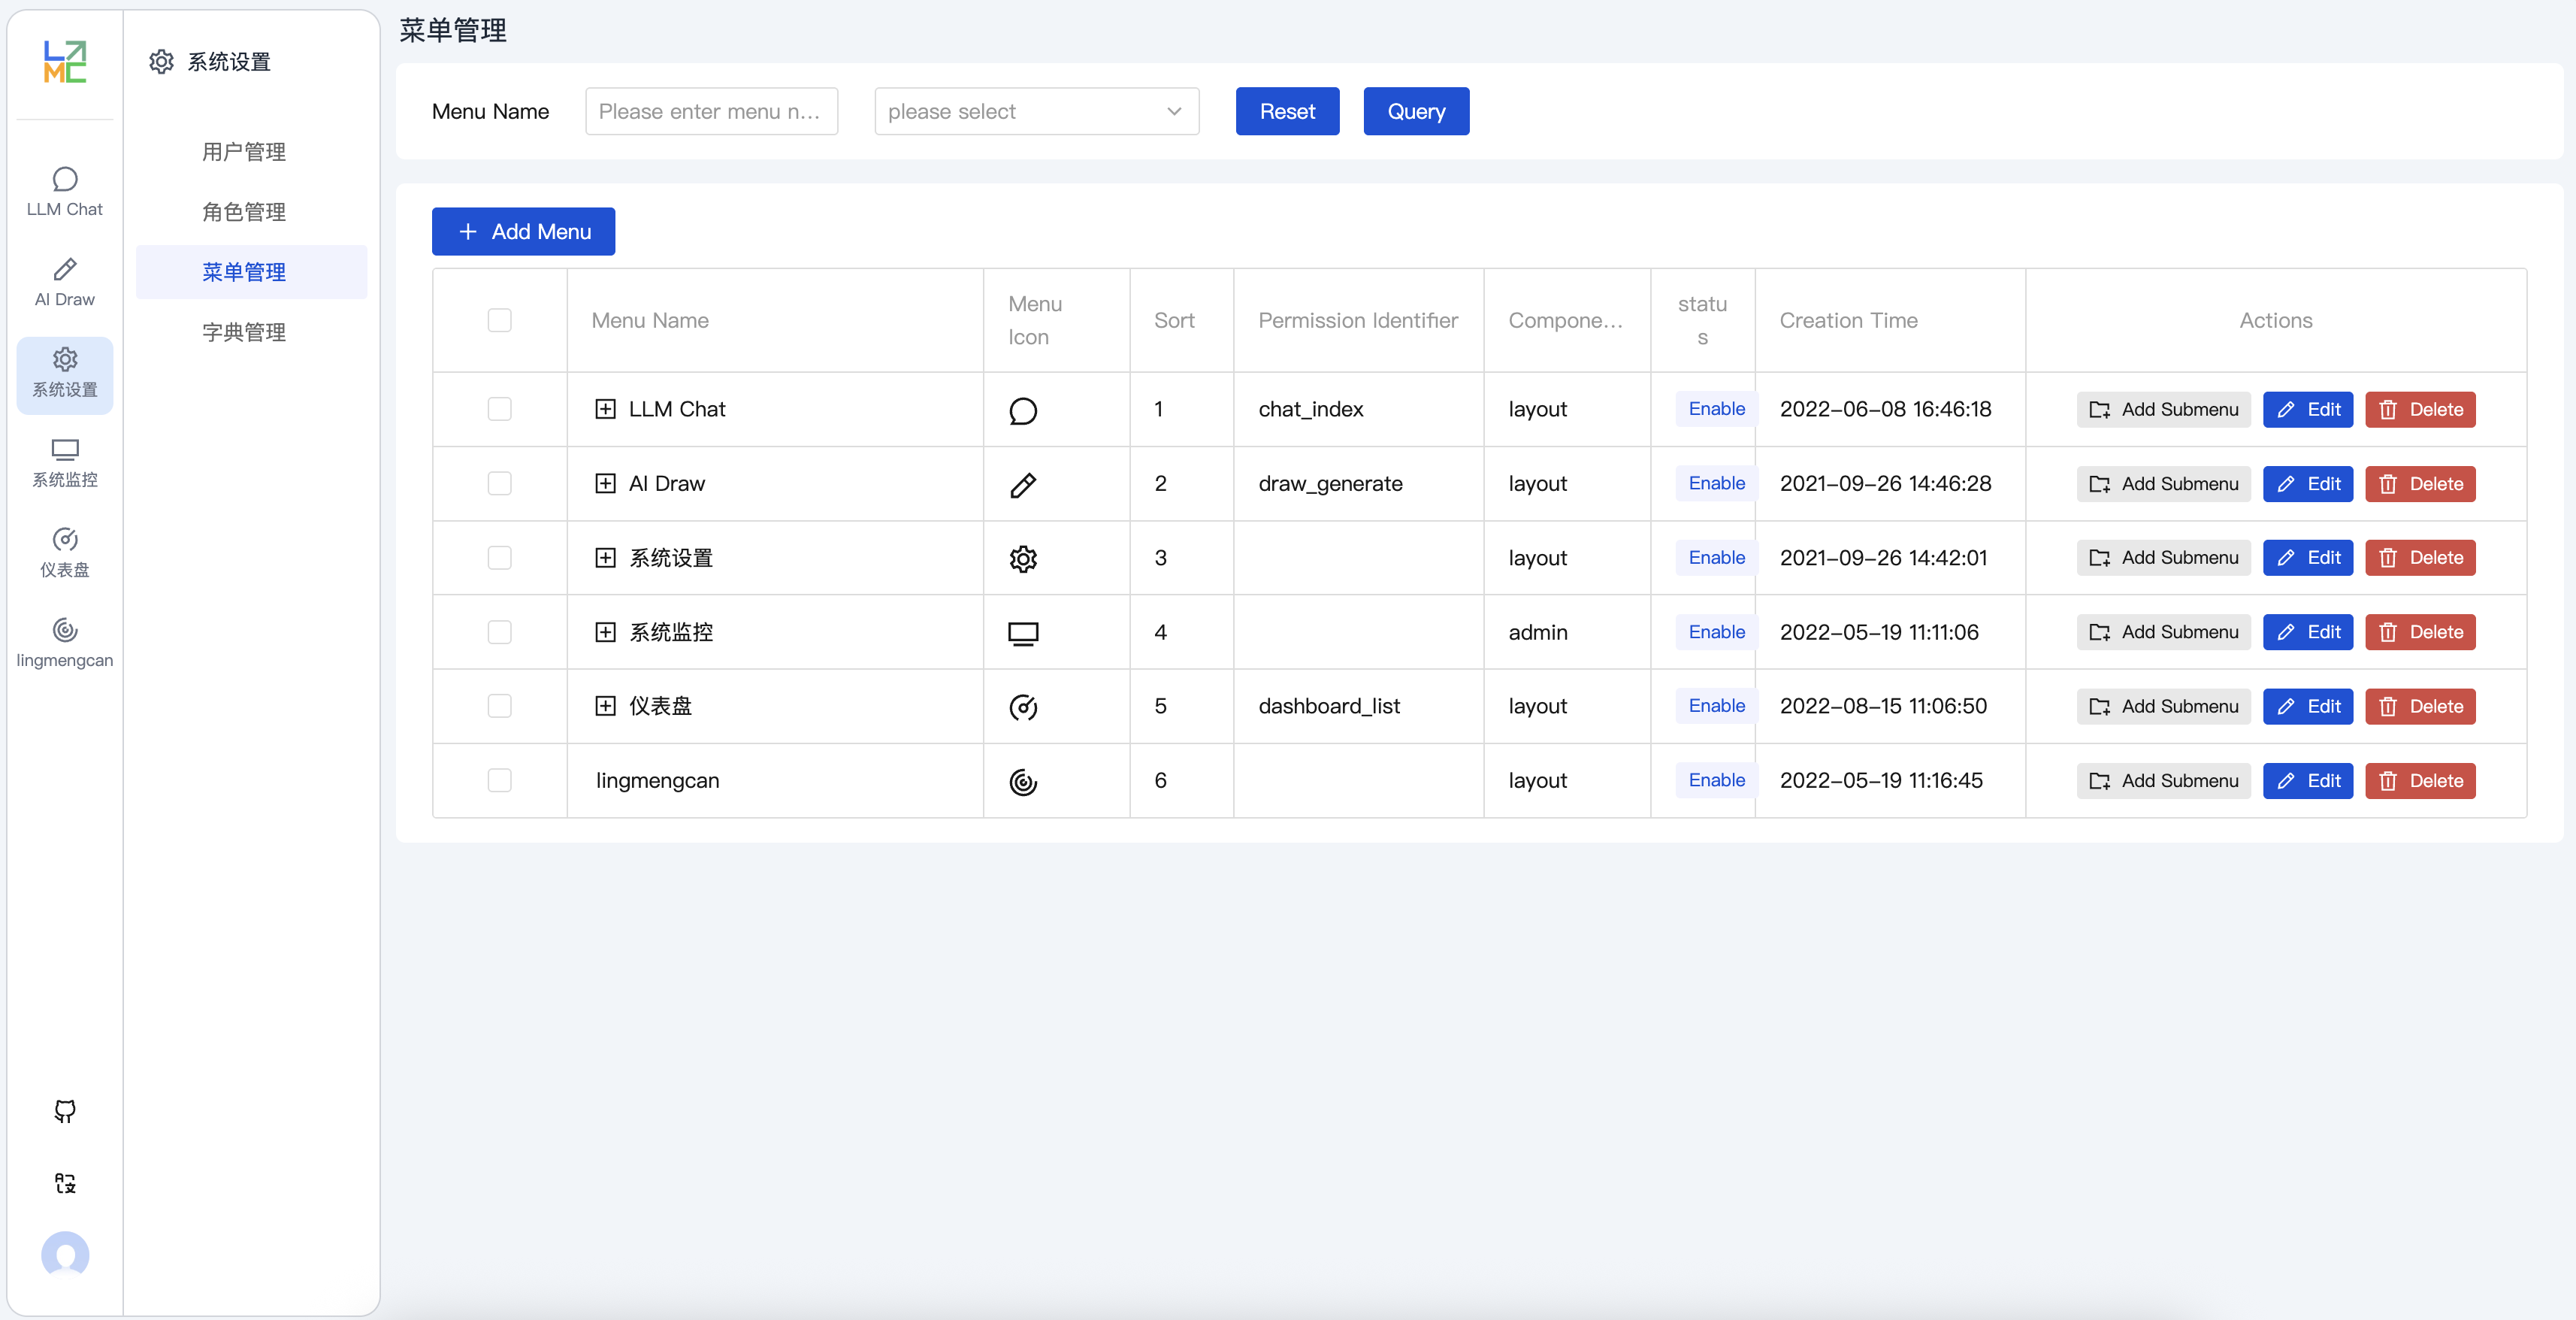
Task: Expand the 系统监控 tree row
Action: point(605,632)
